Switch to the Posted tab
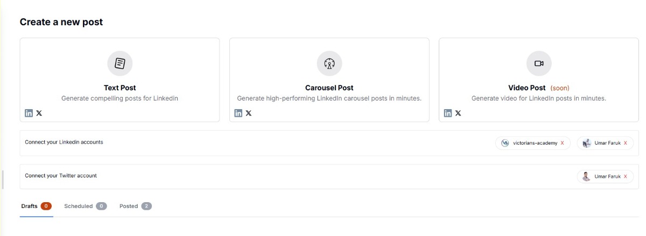 coord(129,206)
